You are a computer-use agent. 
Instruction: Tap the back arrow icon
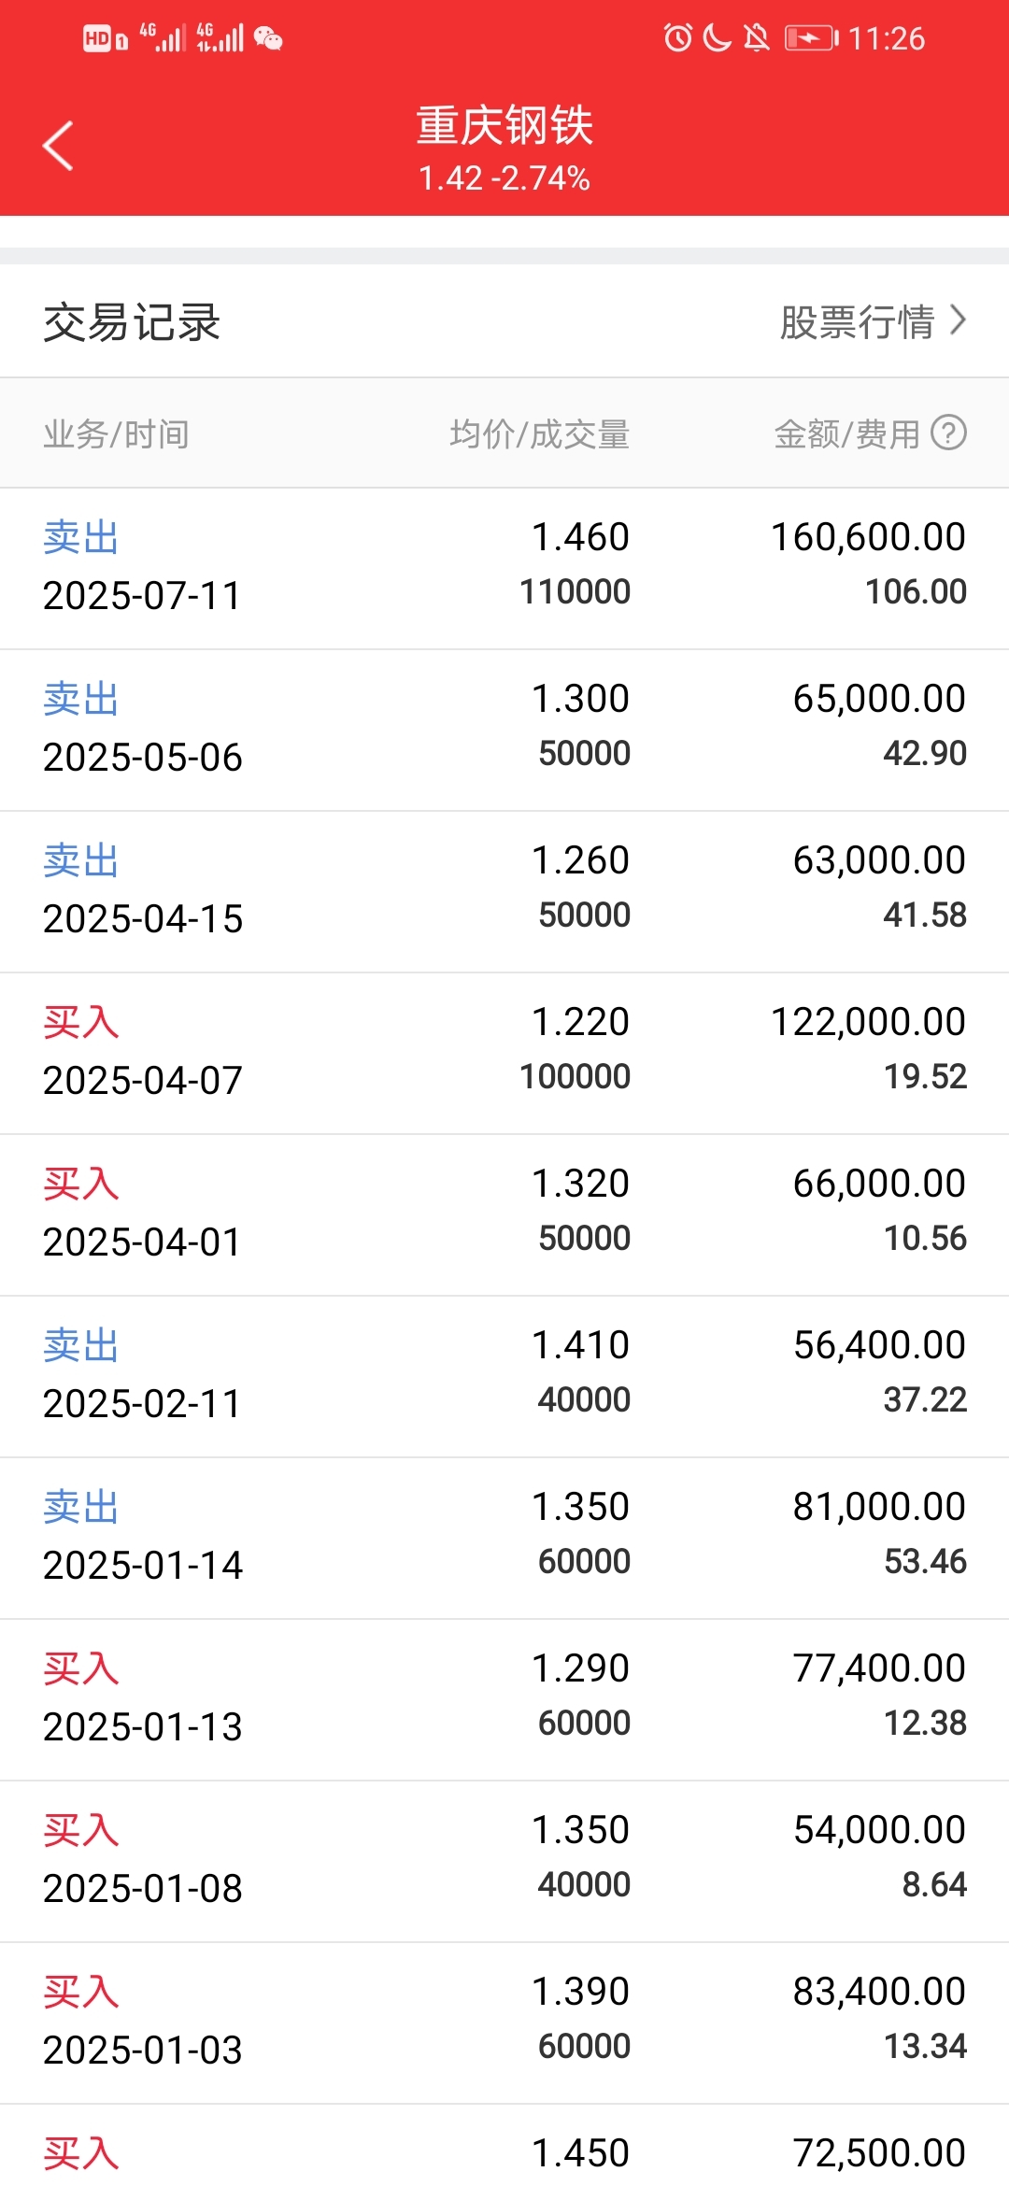[58, 147]
